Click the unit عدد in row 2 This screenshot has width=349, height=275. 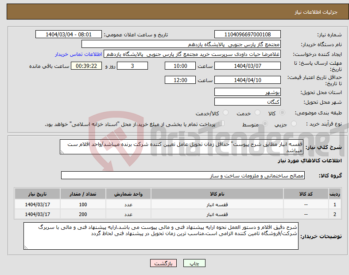click(x=128, y=214)
